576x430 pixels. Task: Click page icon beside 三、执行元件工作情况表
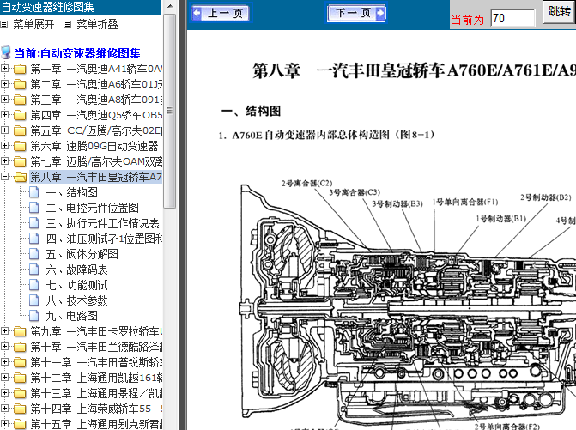pos(34,223)
